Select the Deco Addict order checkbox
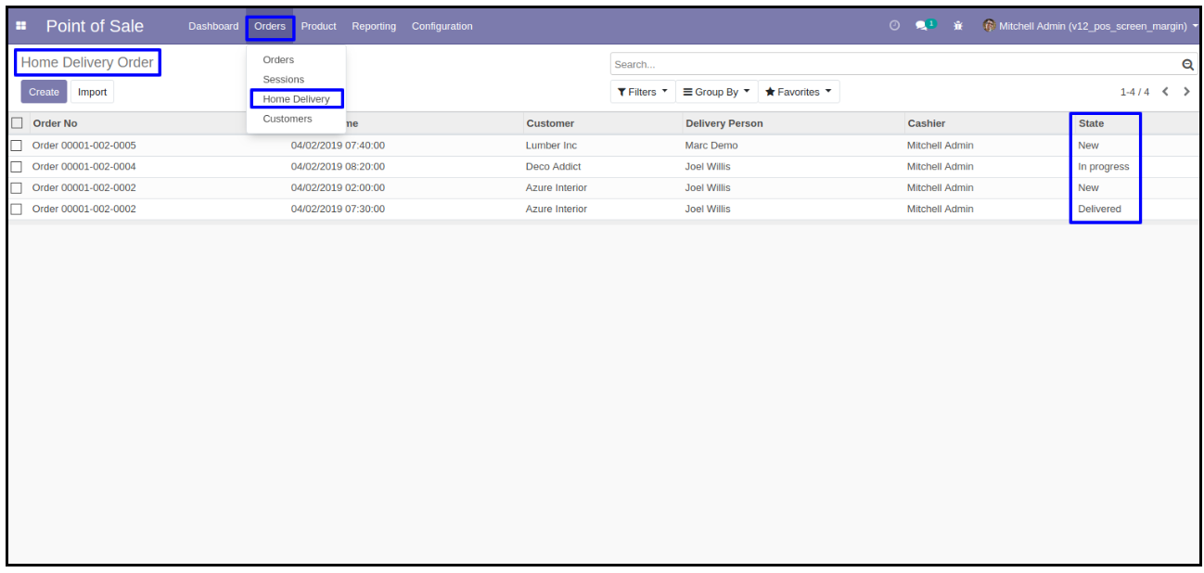 17,167
